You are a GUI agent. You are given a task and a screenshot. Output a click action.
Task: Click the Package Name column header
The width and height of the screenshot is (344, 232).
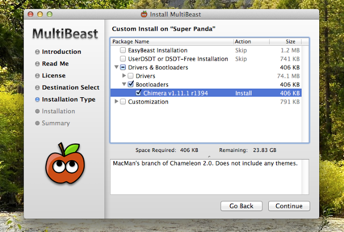pyautogui.click(x=172, y=41)
